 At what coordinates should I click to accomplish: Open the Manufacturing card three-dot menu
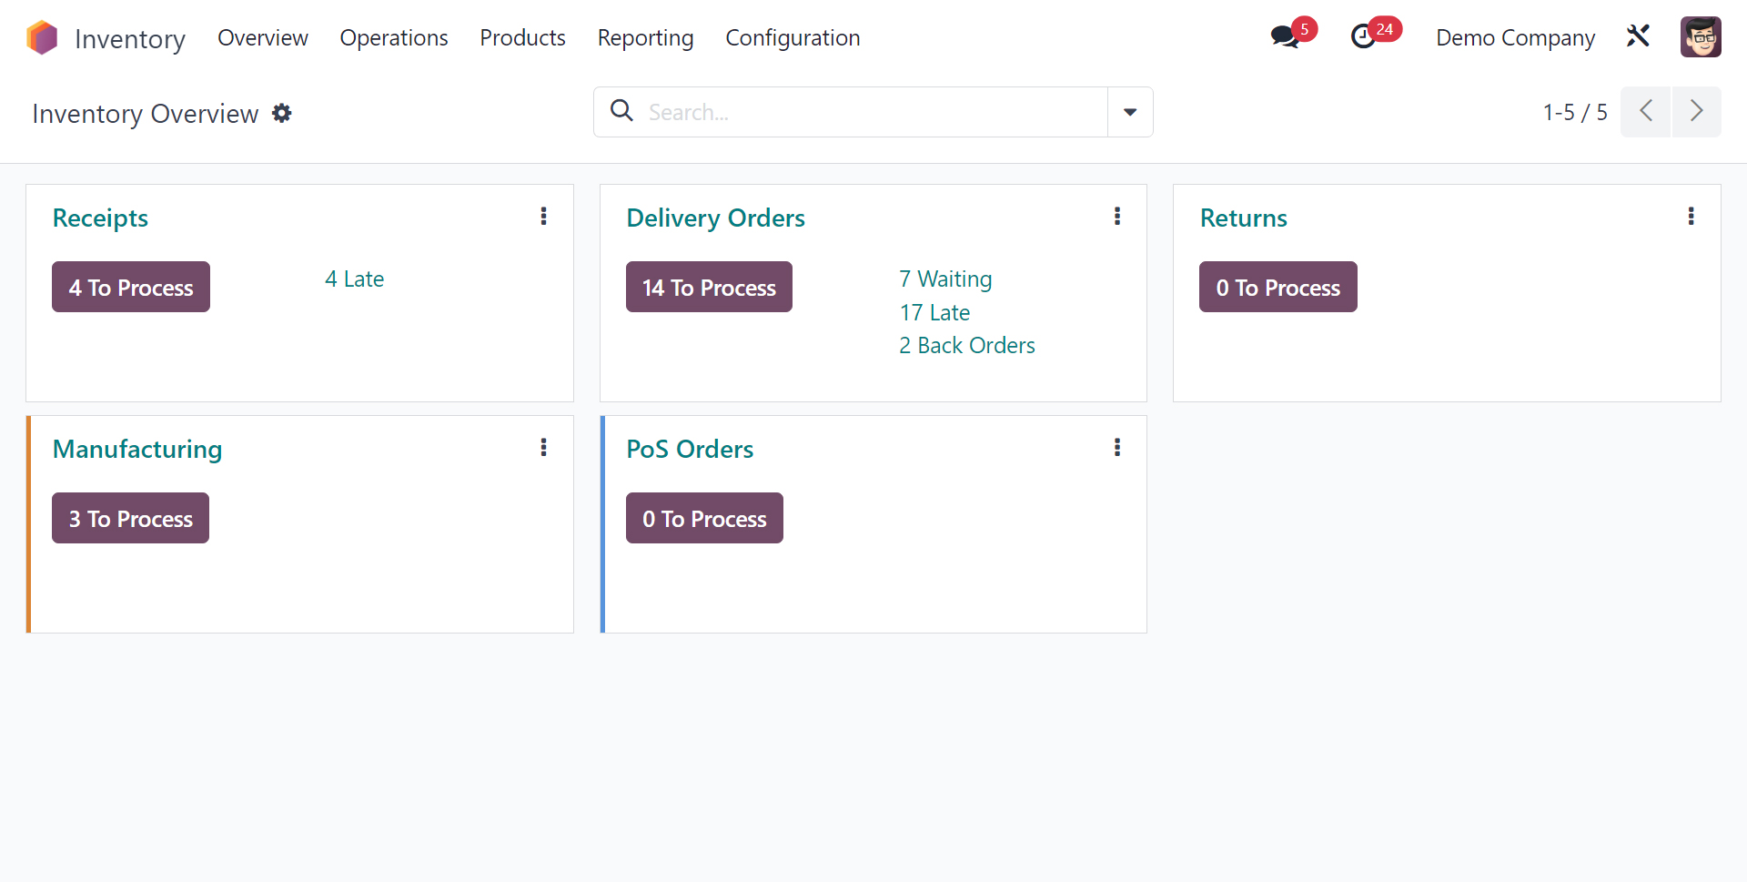pyautogui.click(x=543, y=447)
